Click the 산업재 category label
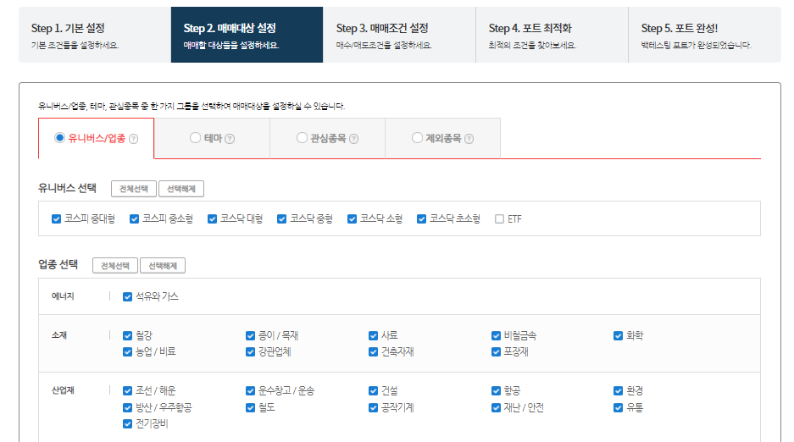 (63, 390)
